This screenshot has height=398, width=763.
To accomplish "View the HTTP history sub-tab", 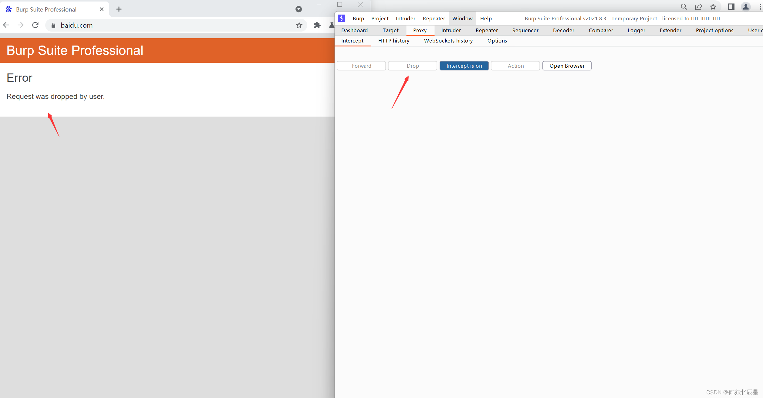I will tap(393, 41).
